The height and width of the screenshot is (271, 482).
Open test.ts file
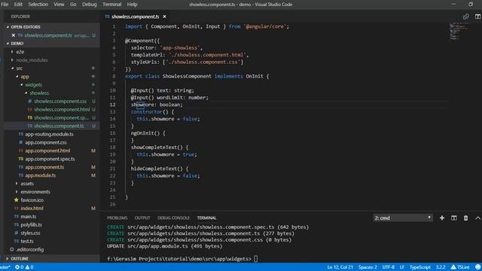coord(27,241)
